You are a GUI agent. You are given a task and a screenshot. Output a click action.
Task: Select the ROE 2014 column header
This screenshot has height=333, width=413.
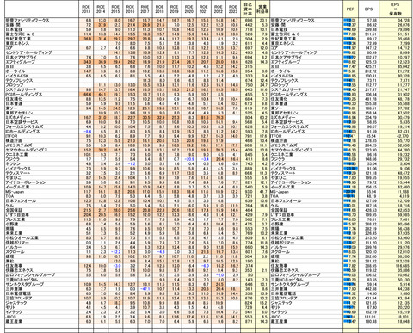pyautogui.click(x=101, y=9)
